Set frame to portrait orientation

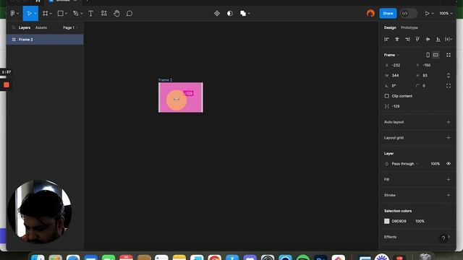click(428, 55)
